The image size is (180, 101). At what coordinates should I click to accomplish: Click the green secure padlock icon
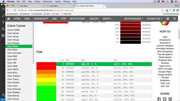[x=19, y=10]
